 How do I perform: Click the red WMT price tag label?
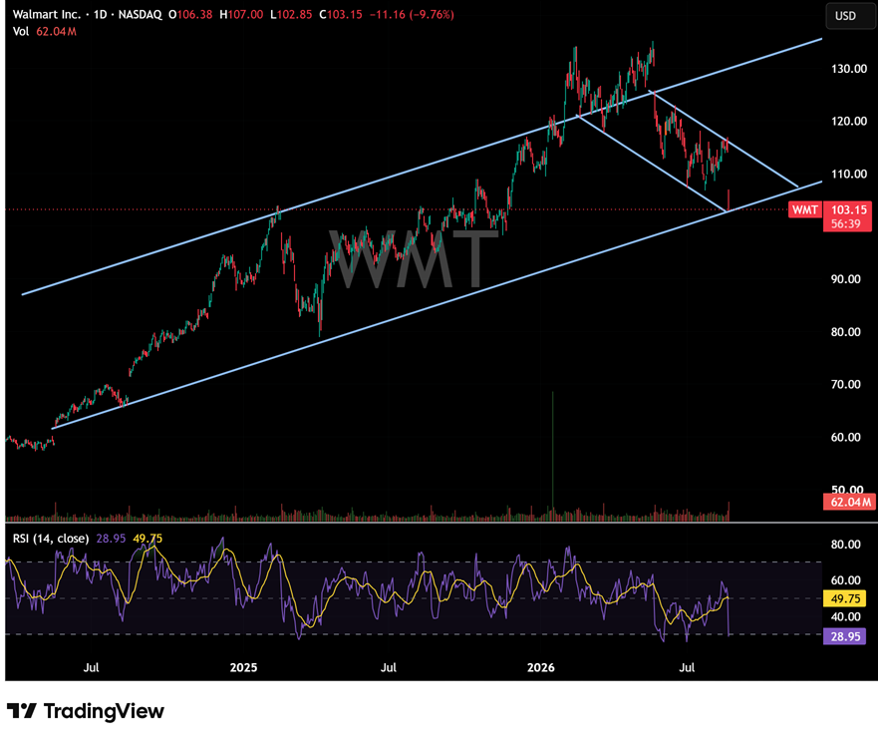[804, 209]
